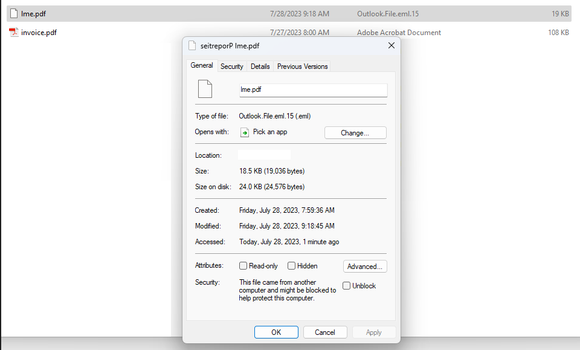Open the Details tab

coord(260,66)
